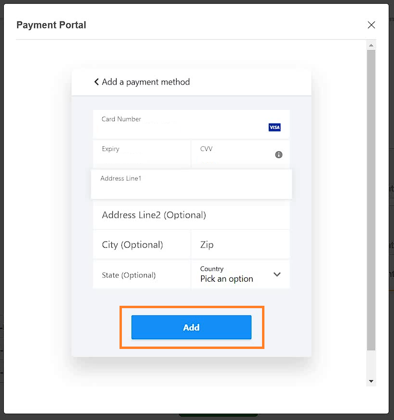Click the CVV info icon
The image size is (394, 420).
(278, 155)
